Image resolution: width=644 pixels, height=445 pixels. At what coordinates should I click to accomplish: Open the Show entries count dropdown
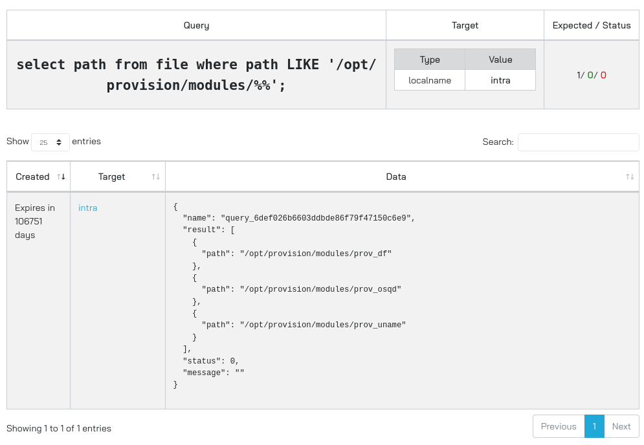50,142
